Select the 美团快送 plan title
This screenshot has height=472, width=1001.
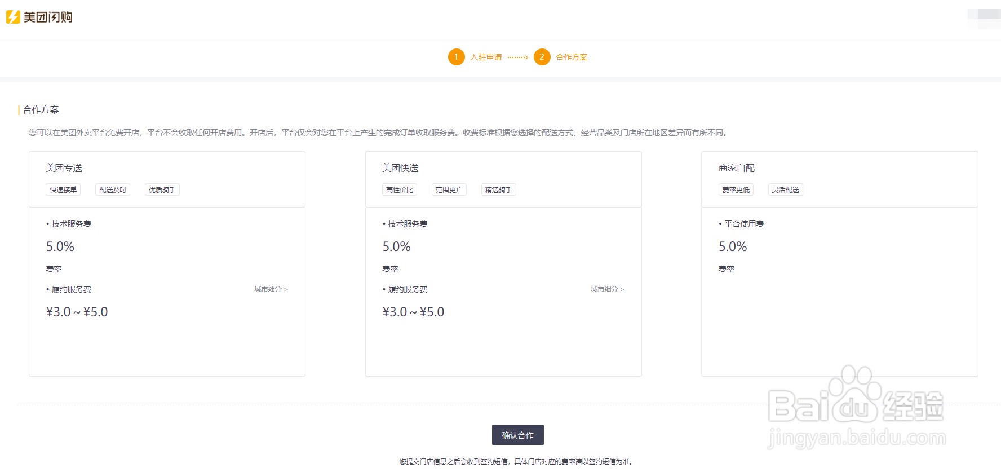tap(400, 168)
